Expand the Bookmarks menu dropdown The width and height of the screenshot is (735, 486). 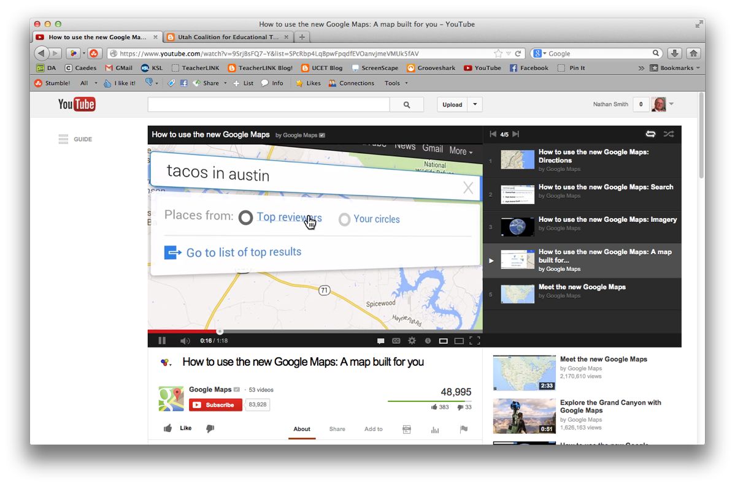pyautogui.click(x=675, y=68)
